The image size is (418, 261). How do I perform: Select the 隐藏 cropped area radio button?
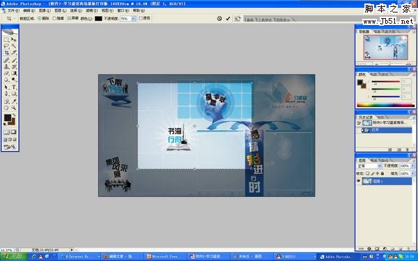tap(54, 18)
